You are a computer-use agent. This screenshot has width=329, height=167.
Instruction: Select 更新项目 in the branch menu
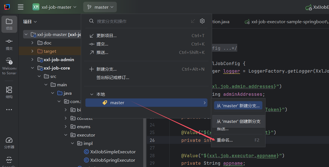pos(107,36)
